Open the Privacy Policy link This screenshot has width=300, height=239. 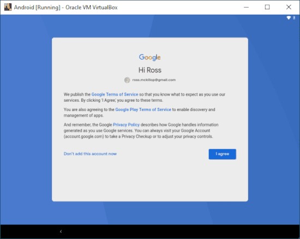point(127,125)
